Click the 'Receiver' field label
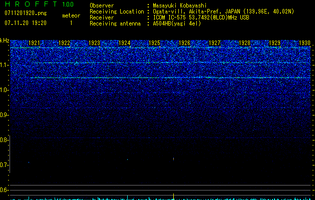The image size is (315, 200). click(x=102, y=17)
